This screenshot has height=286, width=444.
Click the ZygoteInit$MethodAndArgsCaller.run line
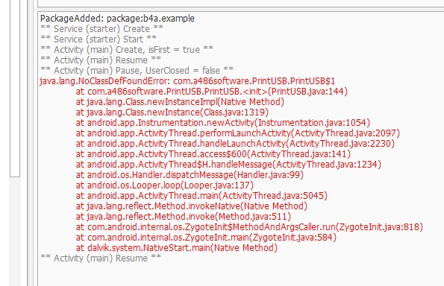(x=249, y=227)
